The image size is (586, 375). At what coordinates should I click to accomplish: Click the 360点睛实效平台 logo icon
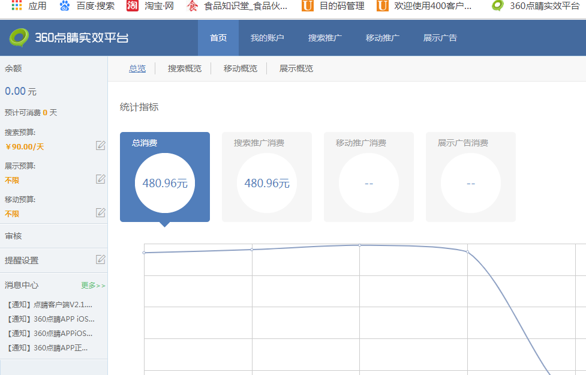pyautogui.click(x=19, y=37)
